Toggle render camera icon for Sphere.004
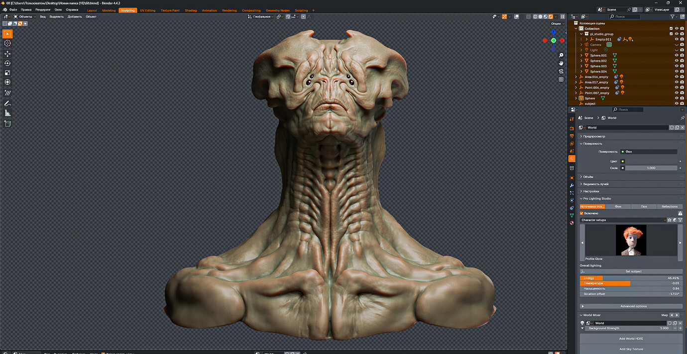The image size is (687, 354). (682, 71)
